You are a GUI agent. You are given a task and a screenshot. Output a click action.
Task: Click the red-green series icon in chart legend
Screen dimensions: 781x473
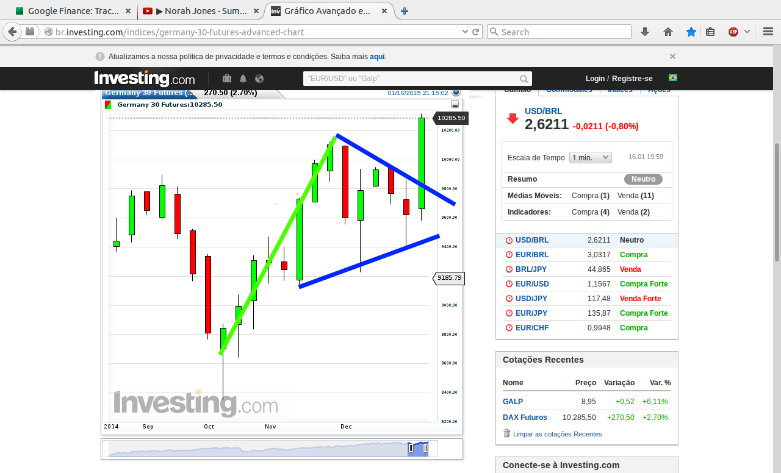point(108,105)
